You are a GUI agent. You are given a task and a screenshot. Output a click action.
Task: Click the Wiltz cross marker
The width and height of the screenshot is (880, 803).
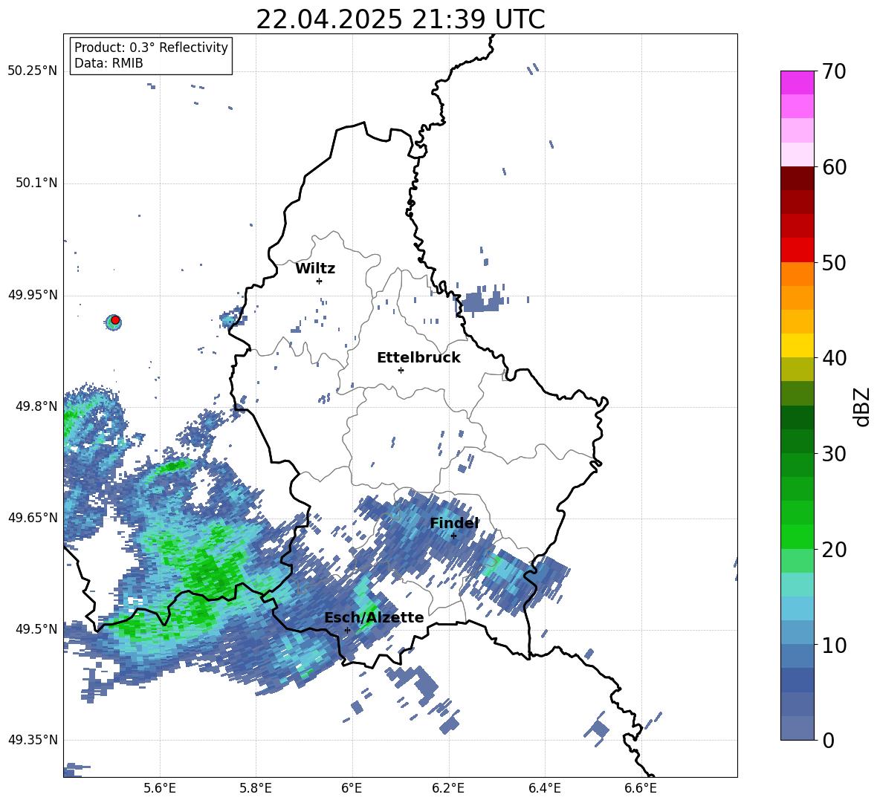point(320,281)
